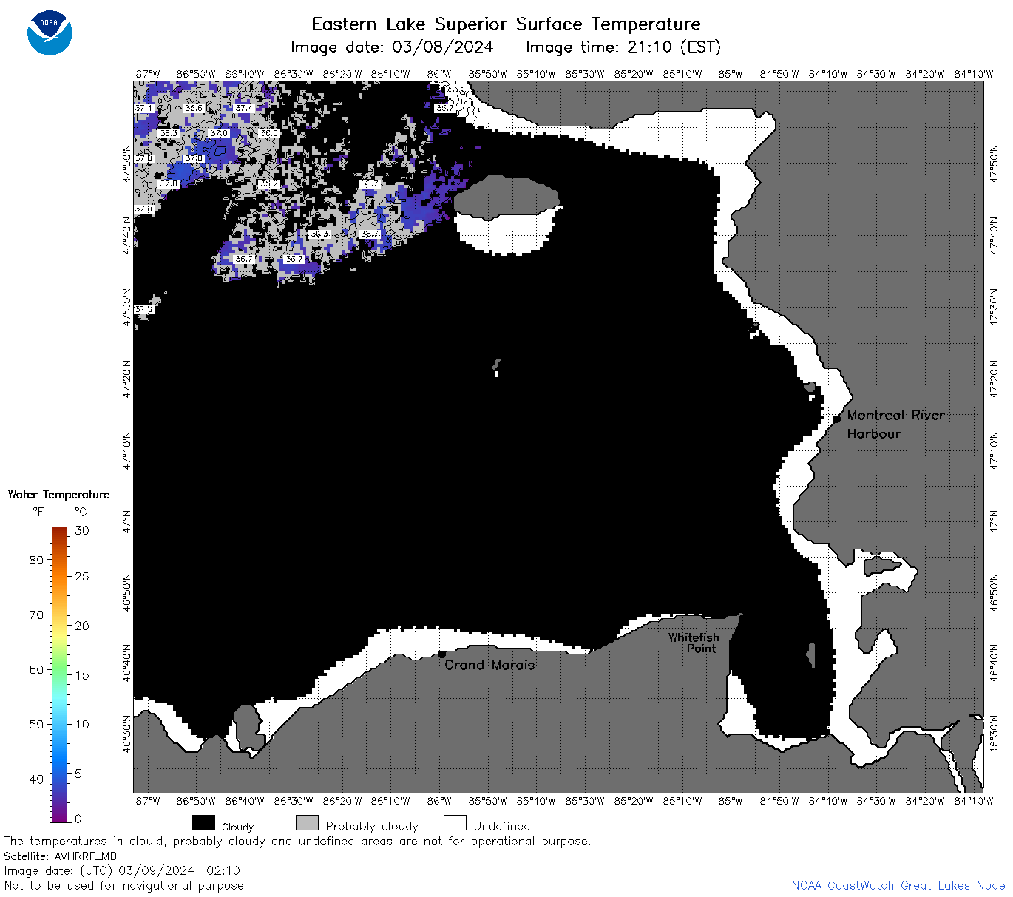Click the Montreal River Harbour location dot

836,419
